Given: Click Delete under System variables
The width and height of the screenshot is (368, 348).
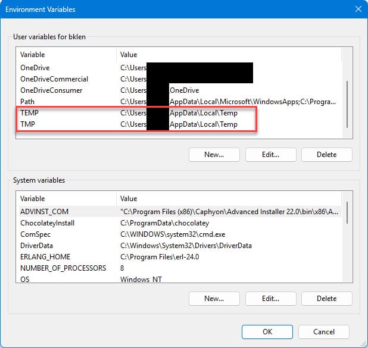Looking at the screenshot, I should (326, 298).
